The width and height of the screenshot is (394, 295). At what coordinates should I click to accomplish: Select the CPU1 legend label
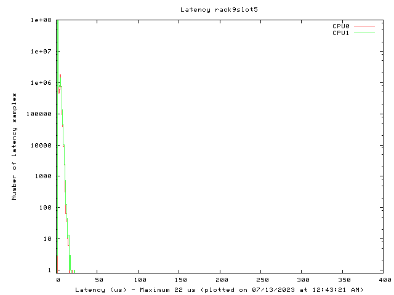341,33
